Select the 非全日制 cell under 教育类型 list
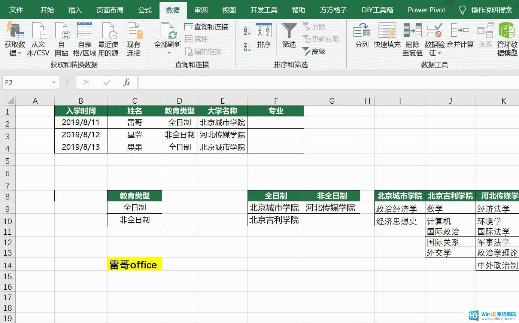This screenshot has height=323, width=519. click(134, 220)
